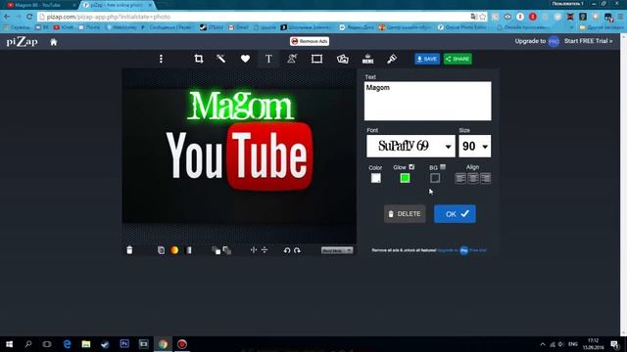Send the object to back
627x352 pixels.
coord(226,250)
